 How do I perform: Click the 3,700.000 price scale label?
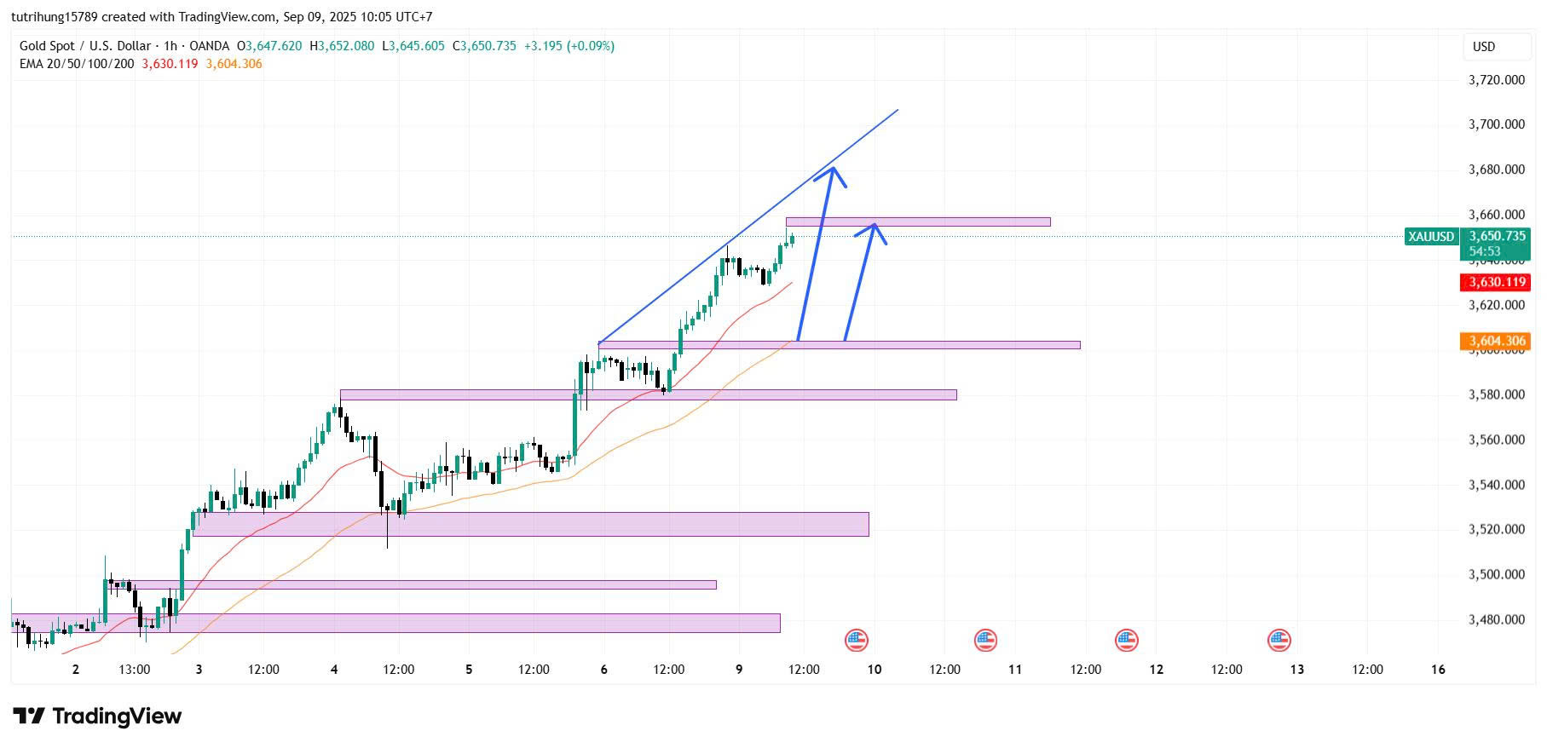1496,124
